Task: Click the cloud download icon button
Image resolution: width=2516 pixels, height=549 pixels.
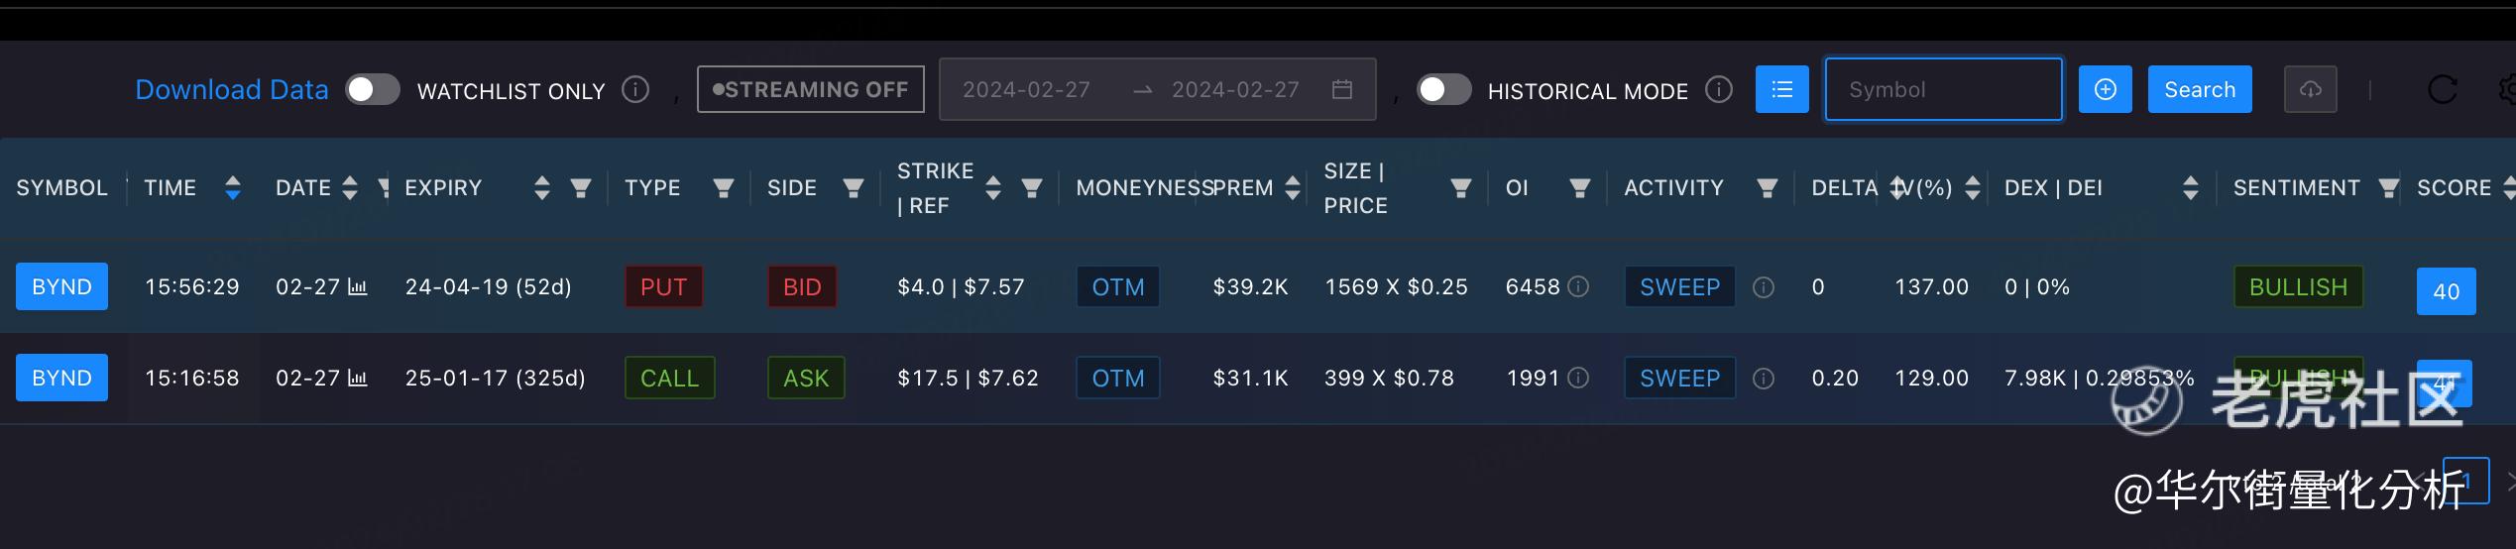Action: point(2310,89)
